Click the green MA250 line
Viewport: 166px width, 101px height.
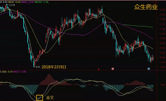coord(138,26)
